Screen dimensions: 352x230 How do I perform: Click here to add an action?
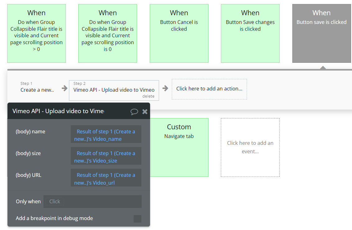click(209, 89)
